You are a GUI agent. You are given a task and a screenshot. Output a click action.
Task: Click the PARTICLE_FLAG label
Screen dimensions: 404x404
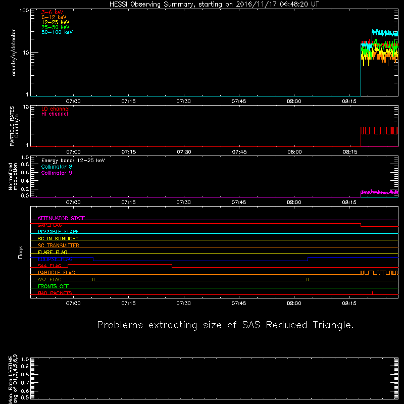pos(57,273)
